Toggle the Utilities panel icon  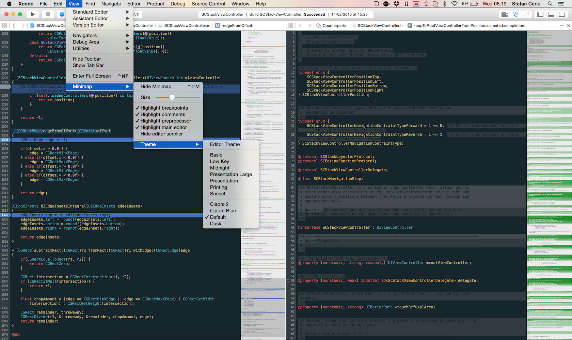point(562,14)
